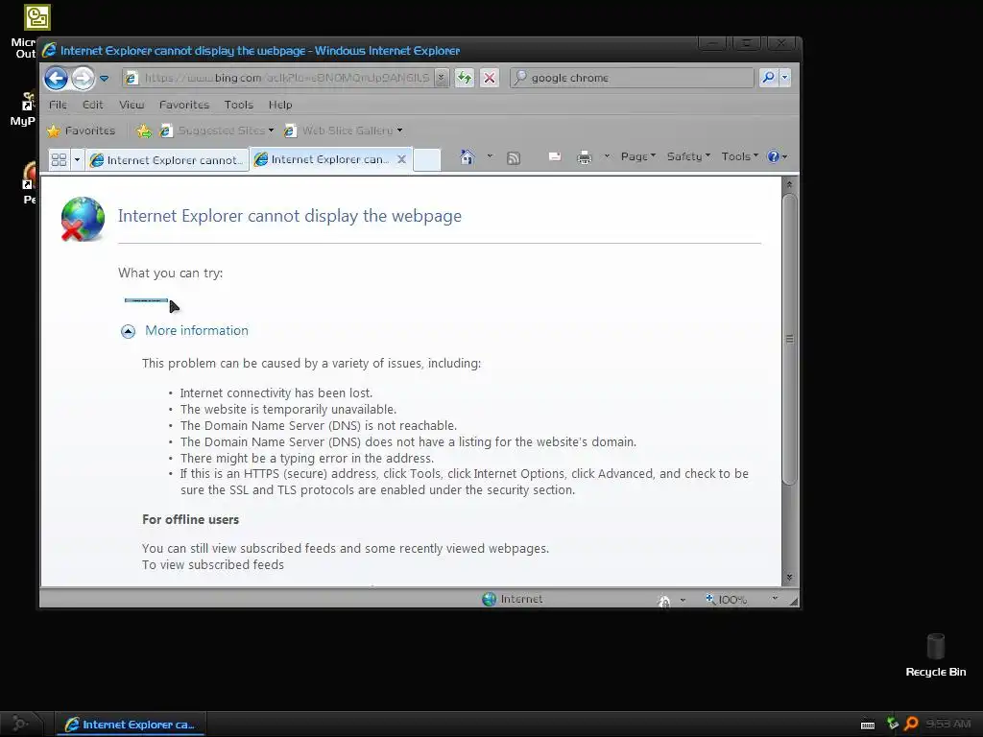Open Suggested Sites on favorites bar

217,131
